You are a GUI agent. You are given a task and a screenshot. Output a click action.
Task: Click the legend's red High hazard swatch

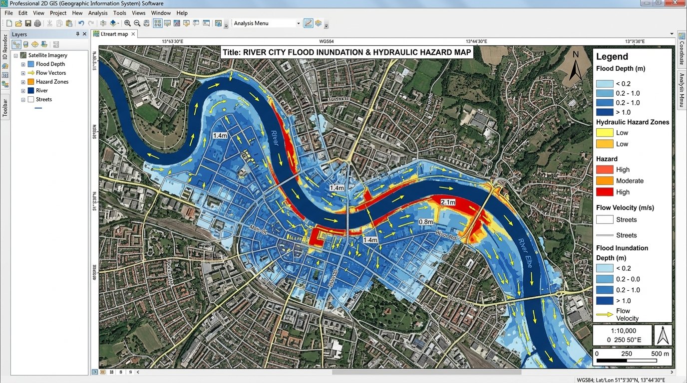[605, 192]
